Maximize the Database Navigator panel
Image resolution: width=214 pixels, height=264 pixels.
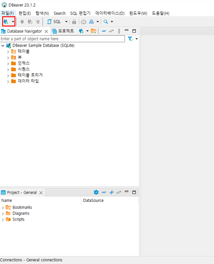point(134,31)
